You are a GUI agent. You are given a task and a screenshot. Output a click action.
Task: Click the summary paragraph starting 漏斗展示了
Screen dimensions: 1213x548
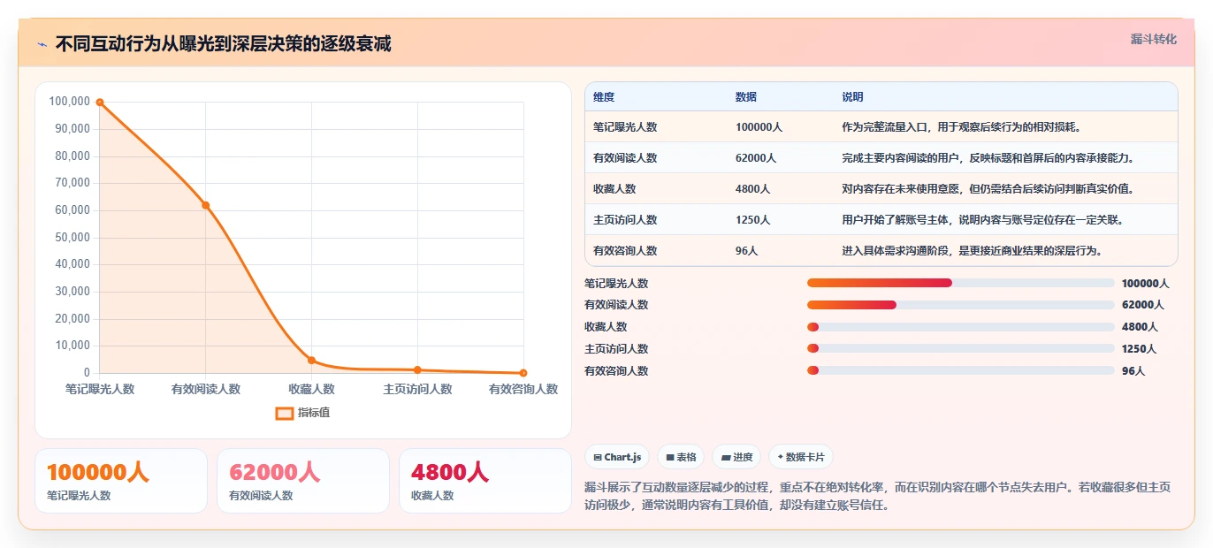point(878,496)
